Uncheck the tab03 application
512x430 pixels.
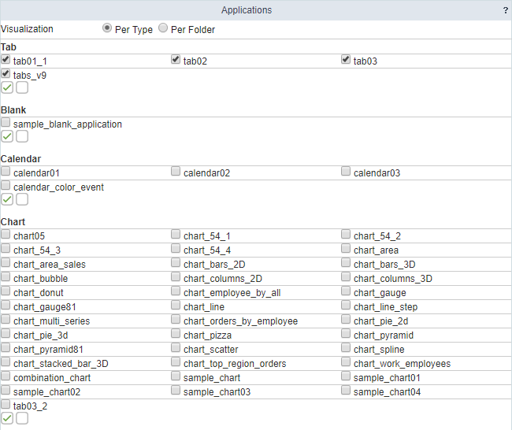point(346,60)
